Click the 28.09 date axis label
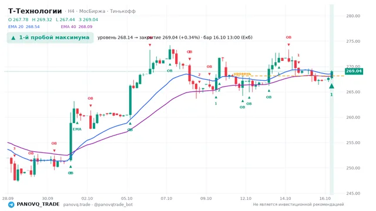 tap(8, 199)
